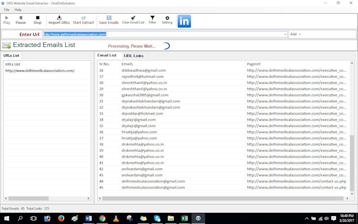The width and height of the screenshot is (358, 224).
Task: Select the URLs List tab
Action: (11, 55)
